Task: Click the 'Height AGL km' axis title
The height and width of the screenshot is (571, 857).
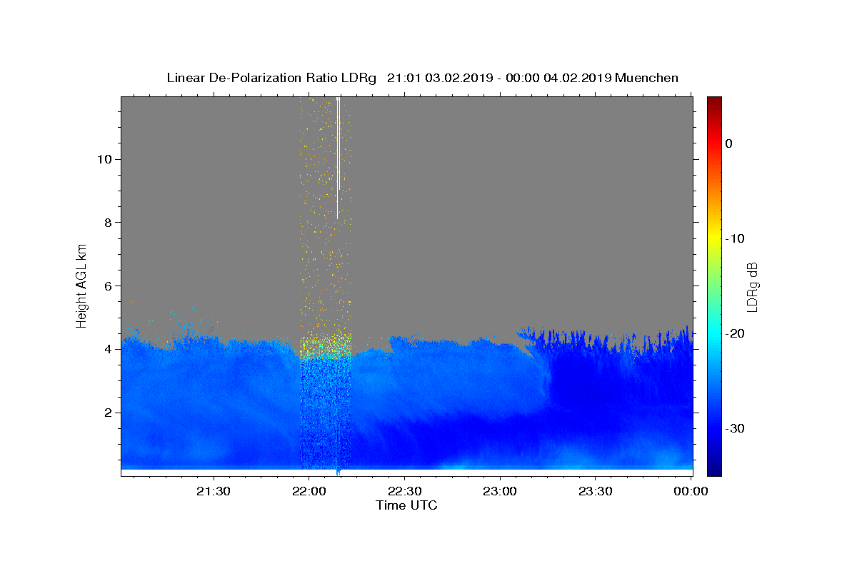Action: point(81,285)
